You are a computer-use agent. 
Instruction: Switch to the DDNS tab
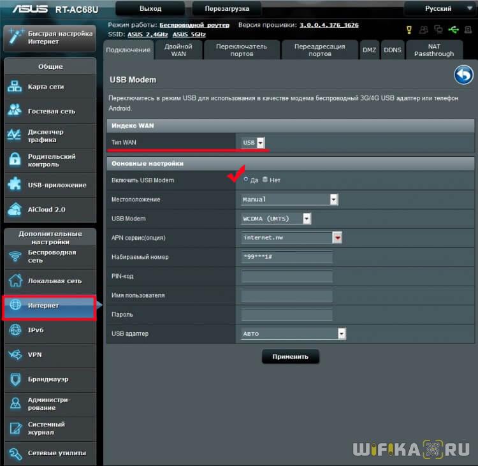(x=393, y=50)
